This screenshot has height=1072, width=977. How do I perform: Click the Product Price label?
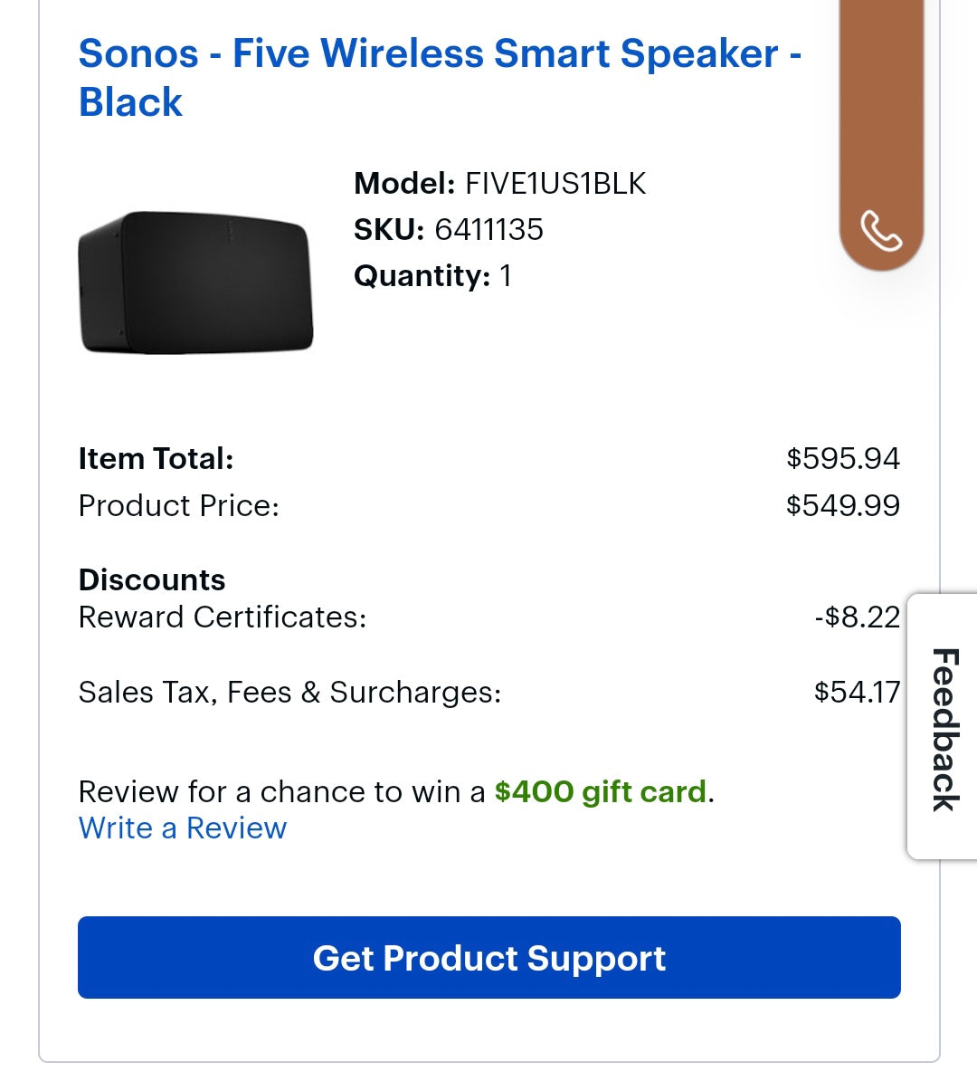coord(179,505)
